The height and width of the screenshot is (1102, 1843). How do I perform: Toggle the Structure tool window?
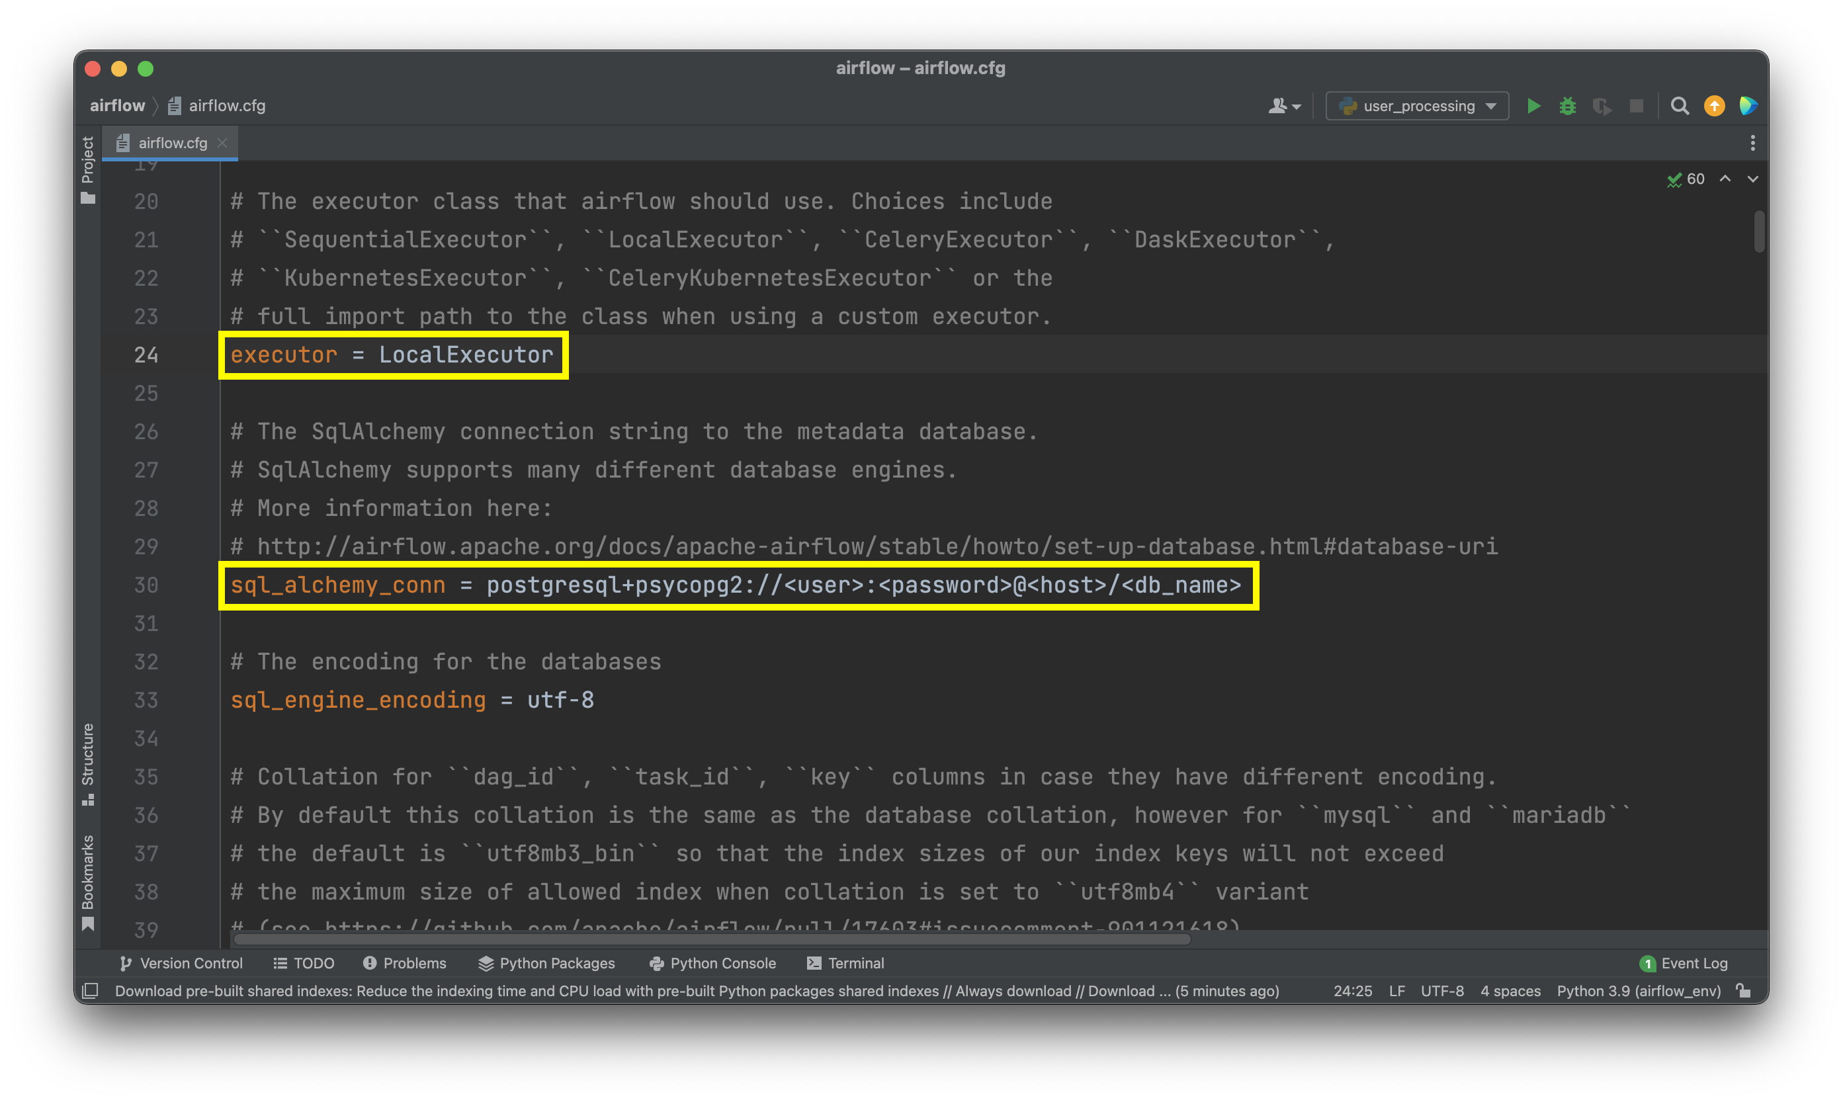[x=87, y=753]
